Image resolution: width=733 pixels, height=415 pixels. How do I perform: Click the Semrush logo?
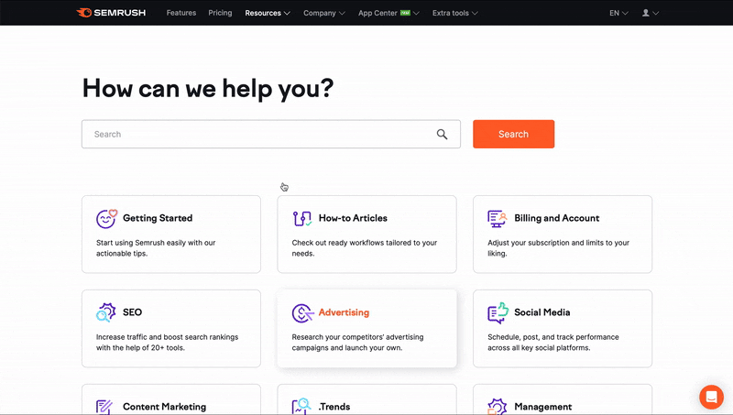tap(111, 13)
